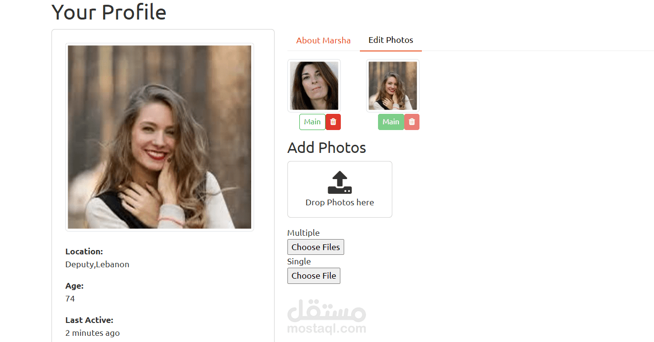The height and width of the screenshot is (342, 654).
Task: Click the Deputy,Lebanon location text
Action: coord(97,264)
